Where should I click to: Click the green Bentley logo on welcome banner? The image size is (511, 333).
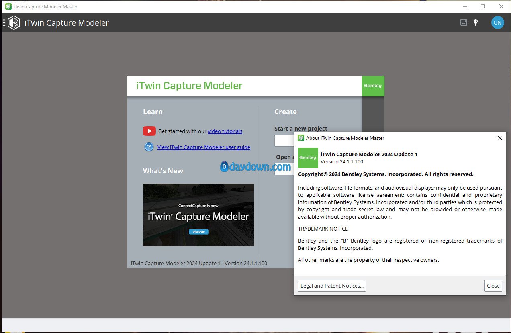click(373, 86)
